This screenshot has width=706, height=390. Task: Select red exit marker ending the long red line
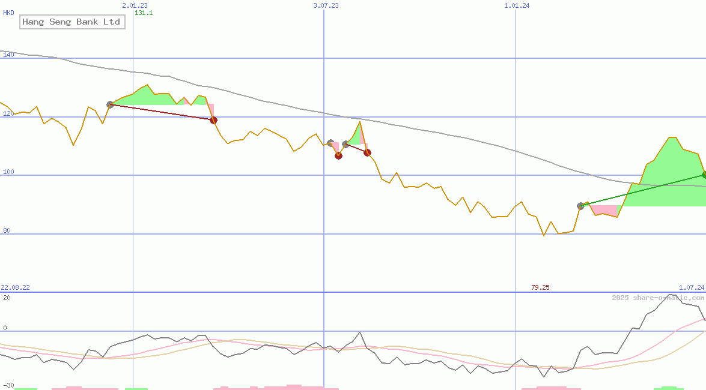(x=214, y=120)
